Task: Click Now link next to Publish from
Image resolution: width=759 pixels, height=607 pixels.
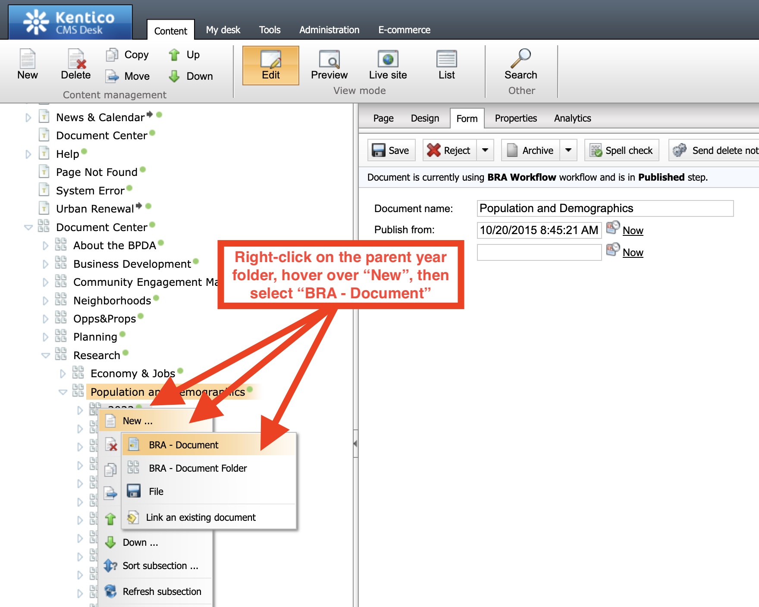Action: (633, 231)
